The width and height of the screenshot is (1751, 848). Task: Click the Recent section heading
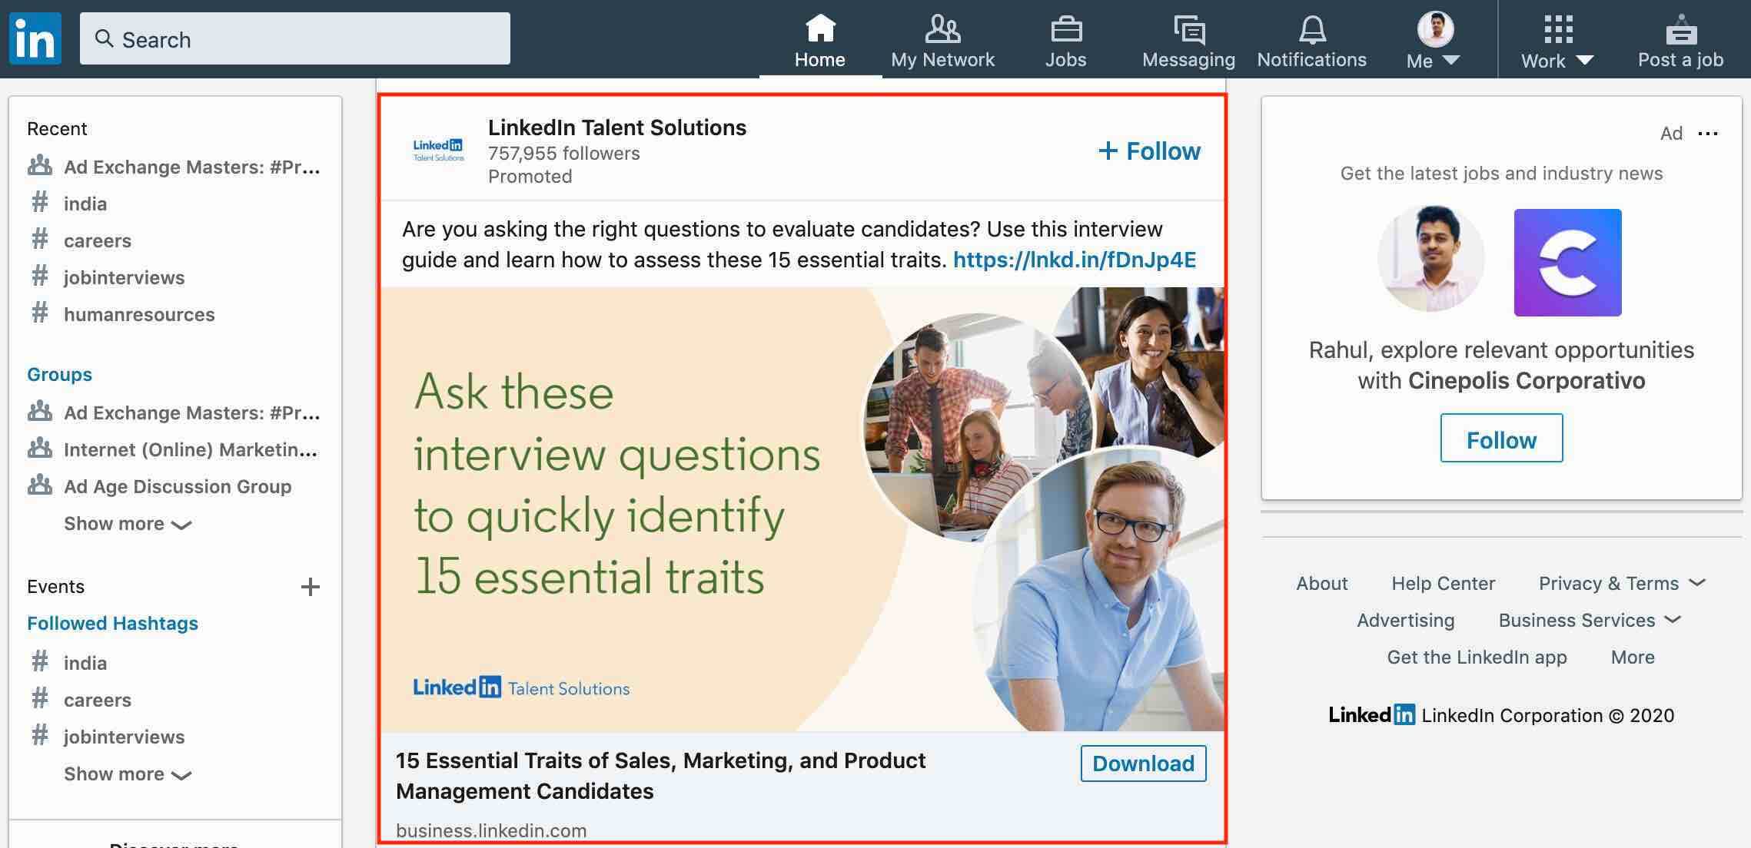coord(57,128)
